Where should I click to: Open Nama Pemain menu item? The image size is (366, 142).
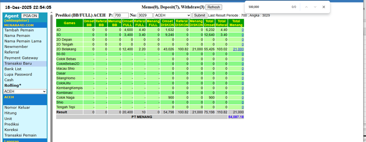[17, 35]
